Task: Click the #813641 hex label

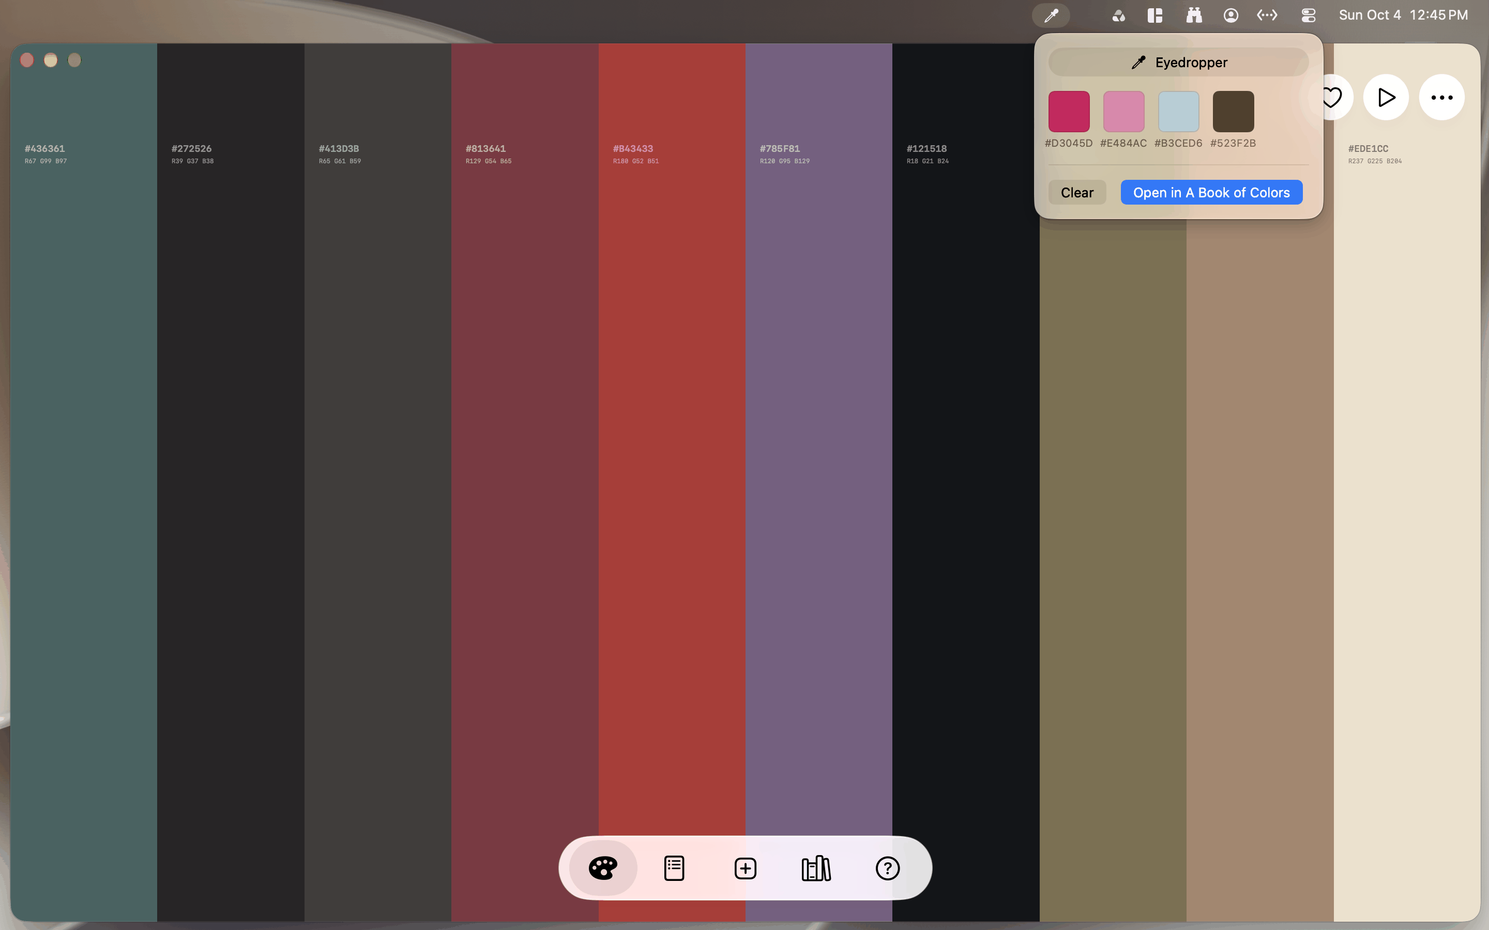Action: 485,148
